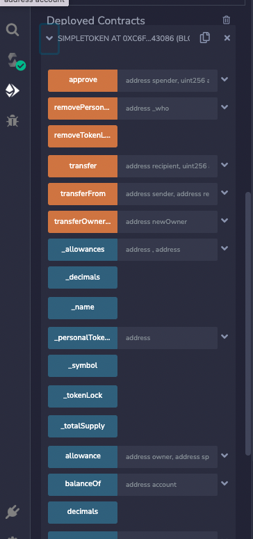This screenshot has height=539, width=253.
Task: Click the Deployed Contracts heading
Action: [x=96, y=21]
